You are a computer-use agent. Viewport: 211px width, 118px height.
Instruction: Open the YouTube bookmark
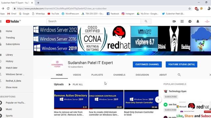pos(53,14)
